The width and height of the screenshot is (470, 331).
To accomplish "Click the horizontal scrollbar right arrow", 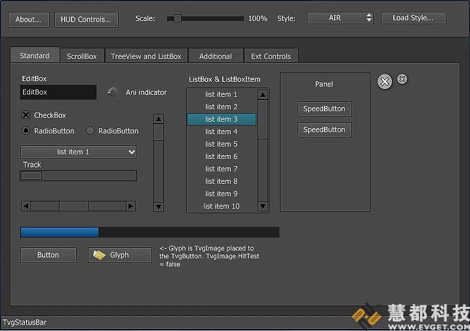I will (130, 206).
